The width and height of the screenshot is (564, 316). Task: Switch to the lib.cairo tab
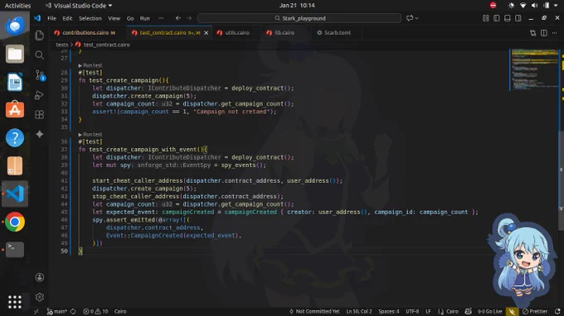point(284,32)
